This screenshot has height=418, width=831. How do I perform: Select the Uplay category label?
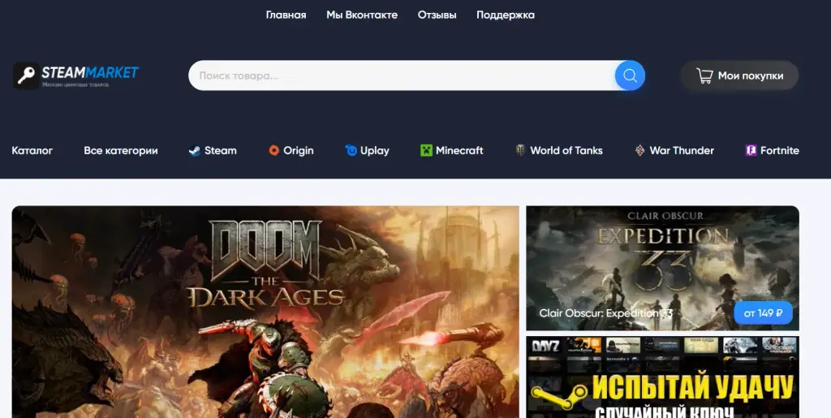tap(375, 150)
